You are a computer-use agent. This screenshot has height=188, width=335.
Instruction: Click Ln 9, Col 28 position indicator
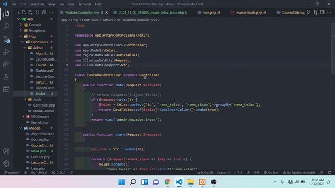tap(205, 173)
